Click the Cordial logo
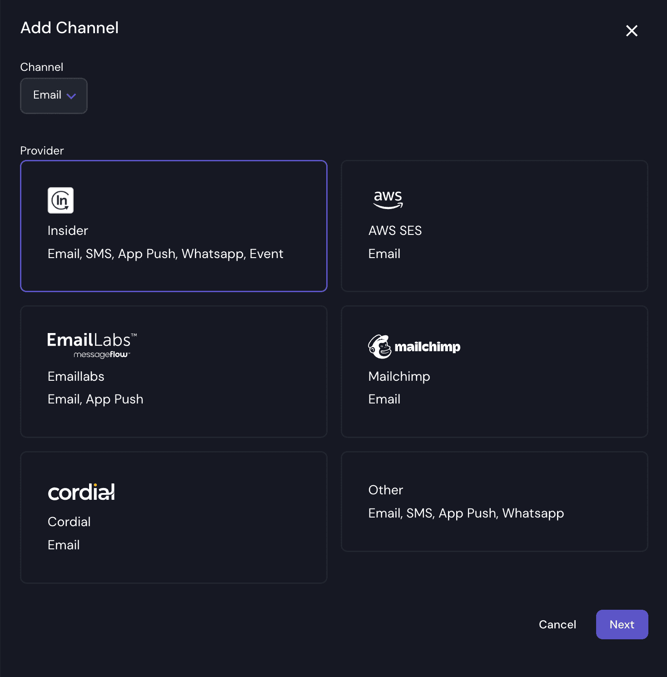This screenshot has width=667, height=677. [x=81, y=492]
